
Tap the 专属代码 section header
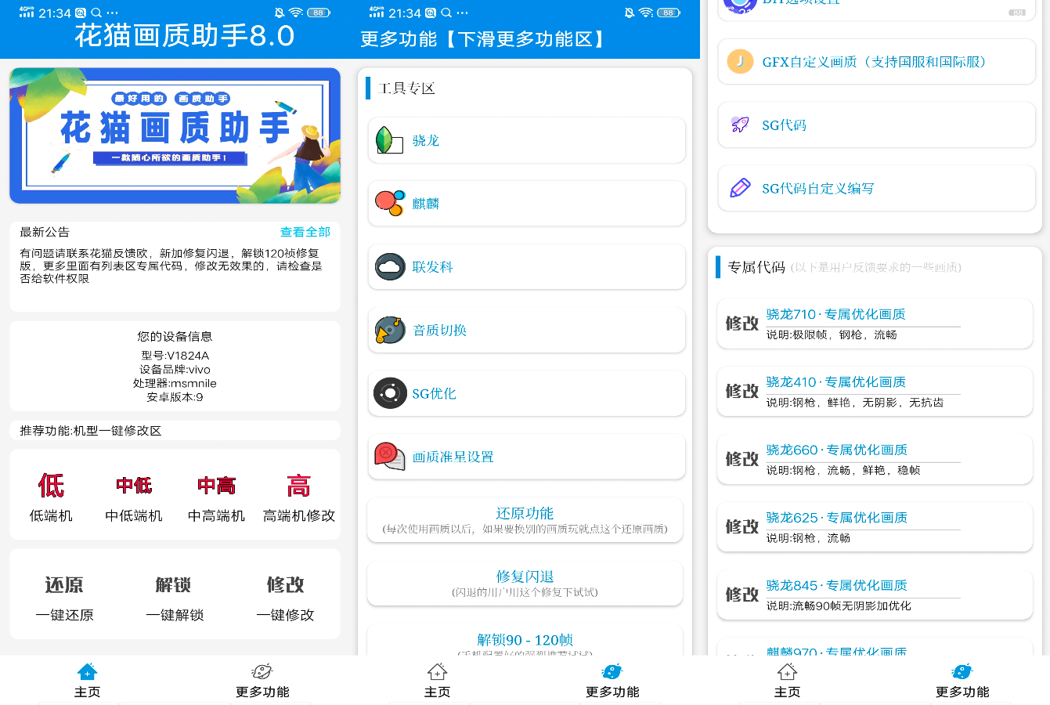click(756, 267)
